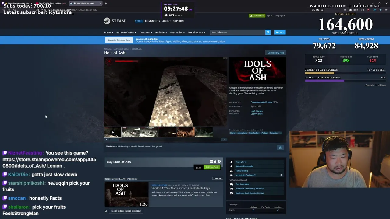Click the Single-player feature icon

click(231, 162)
